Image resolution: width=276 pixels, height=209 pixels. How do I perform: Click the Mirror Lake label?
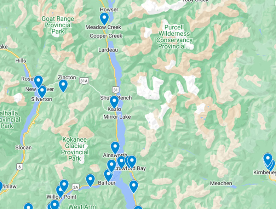coord(117,117)
